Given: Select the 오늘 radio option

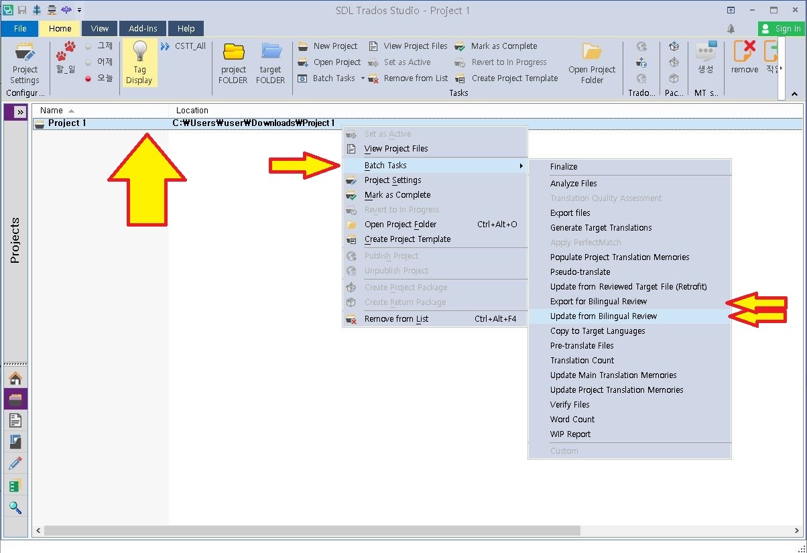Looking at the screenshot, I should (99, 78).
